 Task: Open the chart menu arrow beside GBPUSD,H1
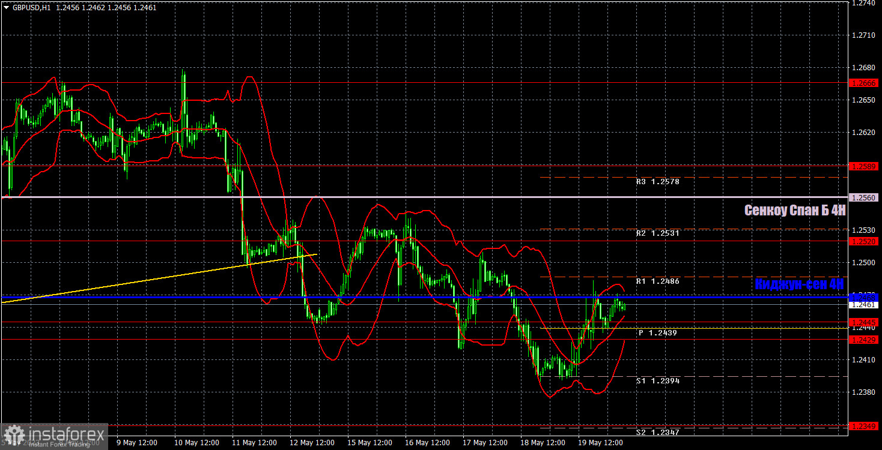pyautogui.click(x=6, y=7)
